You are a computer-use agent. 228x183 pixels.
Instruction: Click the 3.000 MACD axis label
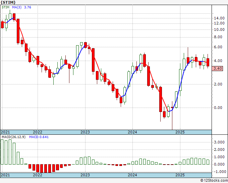pos(219,142)
